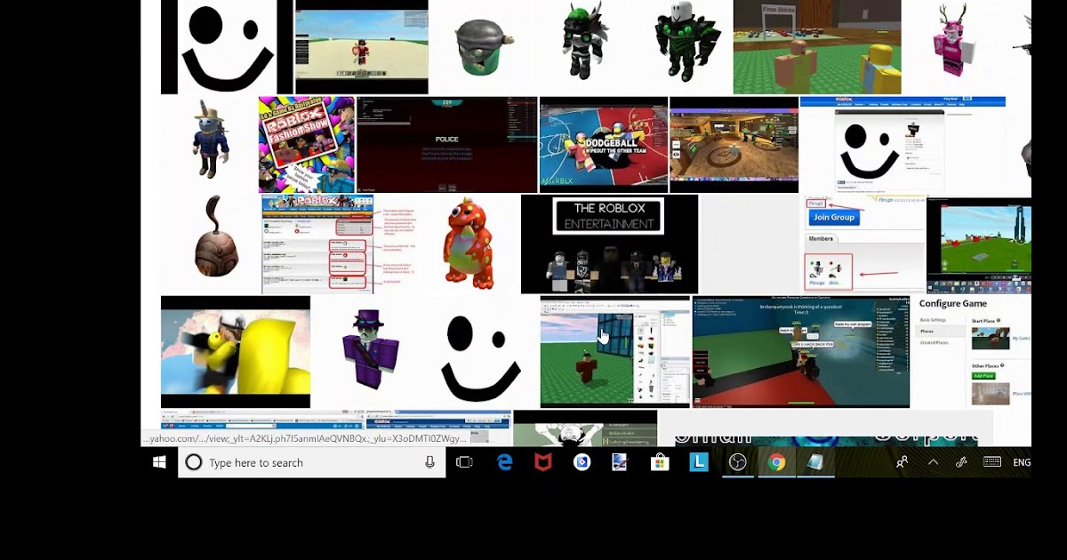Image resolution: width=1067 pixels, height=560 pixels.
Task: Select Basic Settings in Configure Game
Action: coord(933,320)
